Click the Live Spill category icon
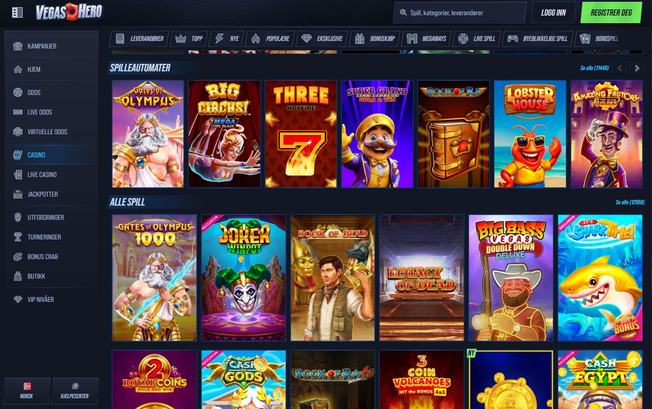This screenshot has height=409, width=652. [x=462, y=38]
